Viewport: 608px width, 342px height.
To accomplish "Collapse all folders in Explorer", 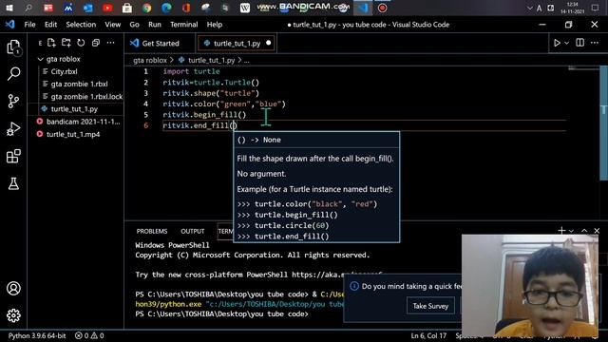I will click(95, 43).
